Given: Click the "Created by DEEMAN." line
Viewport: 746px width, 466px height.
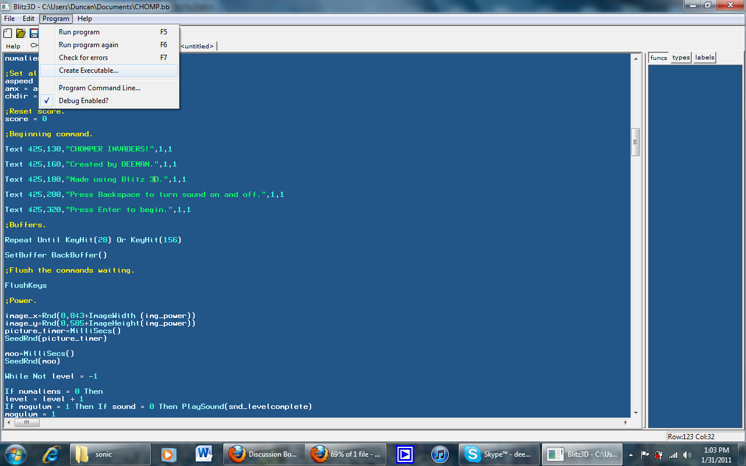Looking at the screenshot, I should coord(91,164).
